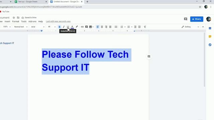Click the browser address bar URL
Image resolution: width=214 pixels, height=120 pixels.
[x=41, y=7]
